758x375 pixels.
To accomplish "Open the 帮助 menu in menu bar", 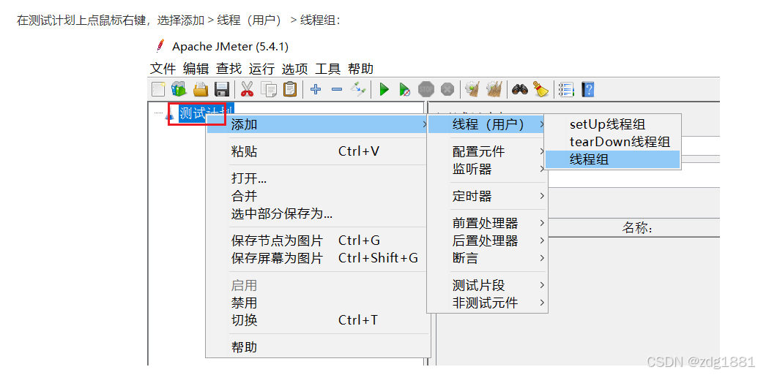I will point(360,69).
